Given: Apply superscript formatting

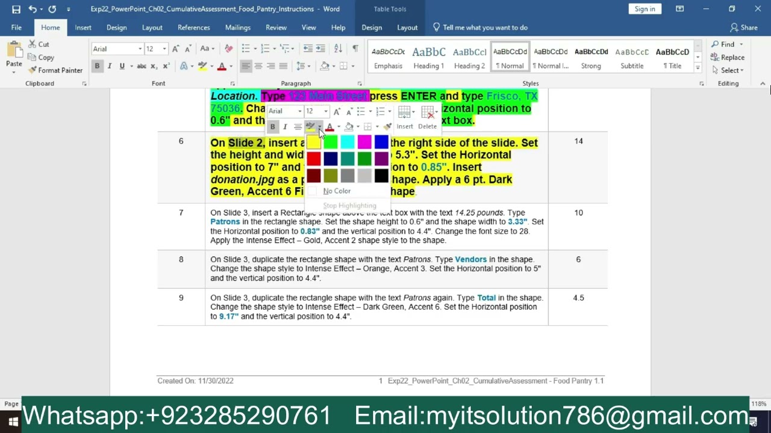Looking at the screenshot, I should (x=166, y=66).
